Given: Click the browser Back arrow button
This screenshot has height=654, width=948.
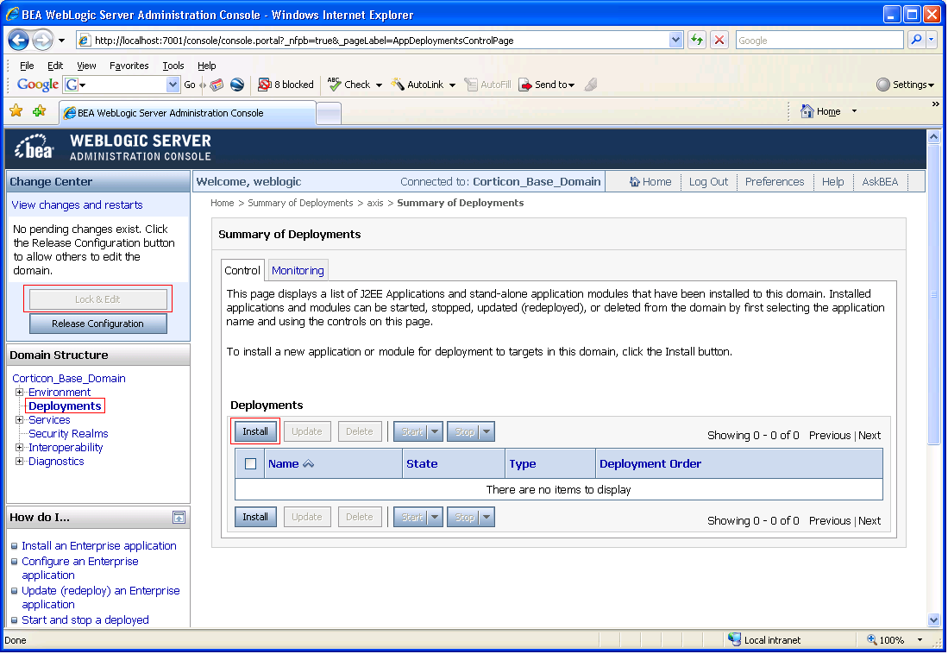Looking at the screenshot, I should (x=18, y=41).
